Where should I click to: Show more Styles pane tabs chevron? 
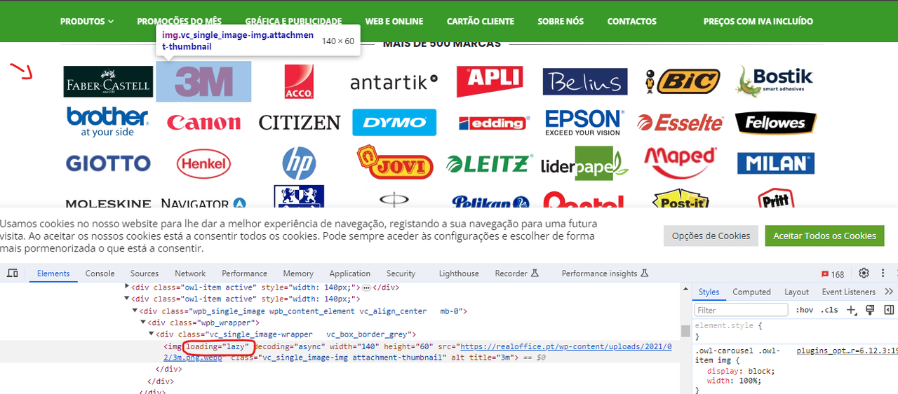tap(889, 292)
